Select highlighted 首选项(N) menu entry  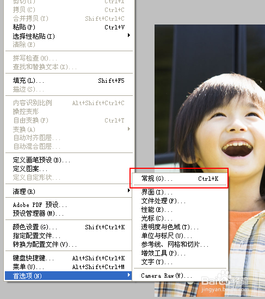[x=69, y=276]
